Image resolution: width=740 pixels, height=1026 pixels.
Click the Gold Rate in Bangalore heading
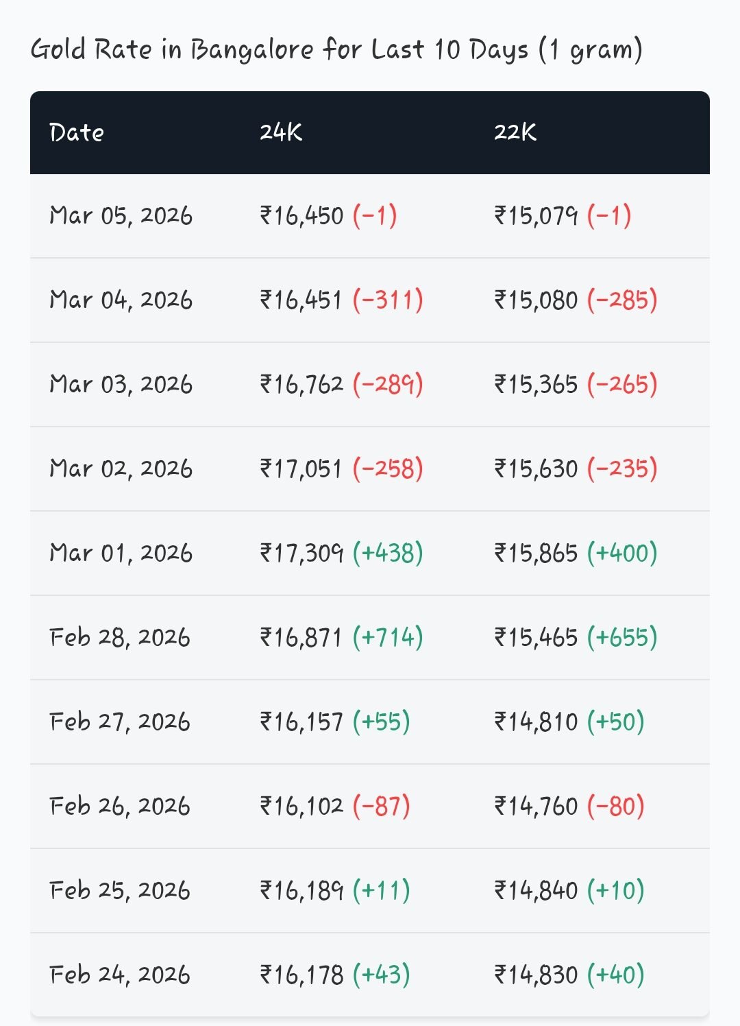336,50
